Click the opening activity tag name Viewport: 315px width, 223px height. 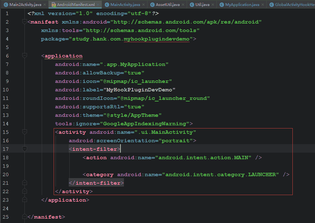pos(72,132)
